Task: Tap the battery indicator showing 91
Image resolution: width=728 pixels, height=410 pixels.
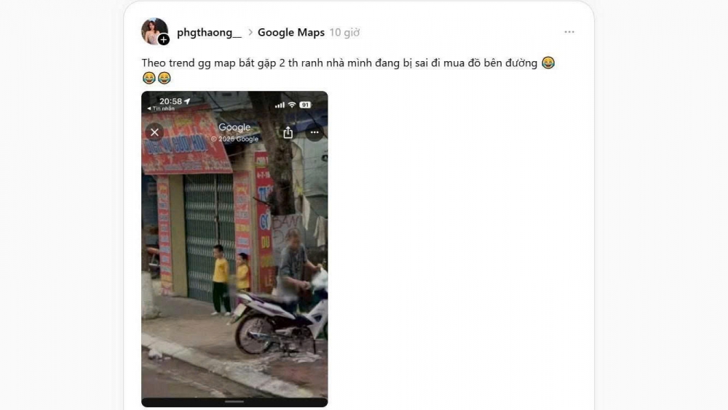Action: coord(305,105)
